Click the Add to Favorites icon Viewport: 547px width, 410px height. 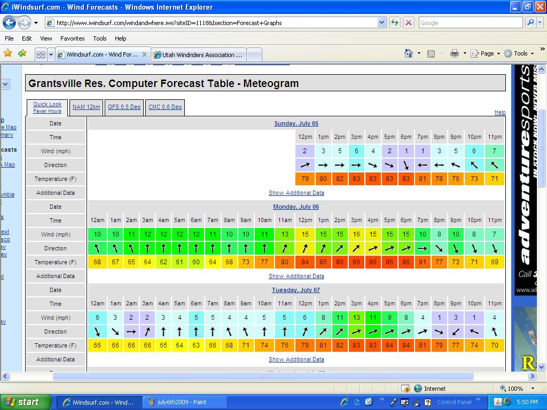(x=22, y=53)
